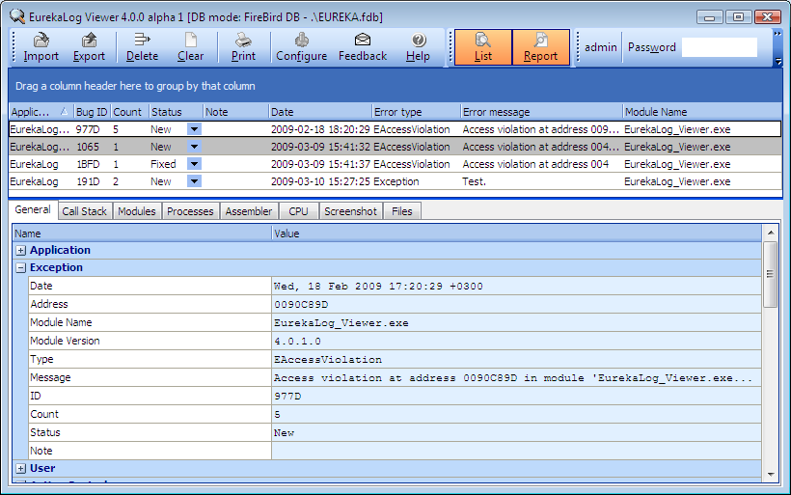Screen dimensions: 791x495
Task: Collapse the Exception section
Action: (x=20, y=268)
